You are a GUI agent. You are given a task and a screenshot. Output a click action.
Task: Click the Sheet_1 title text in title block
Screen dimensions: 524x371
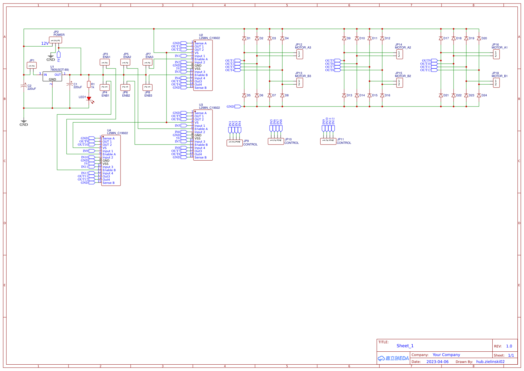click(405, 346)
